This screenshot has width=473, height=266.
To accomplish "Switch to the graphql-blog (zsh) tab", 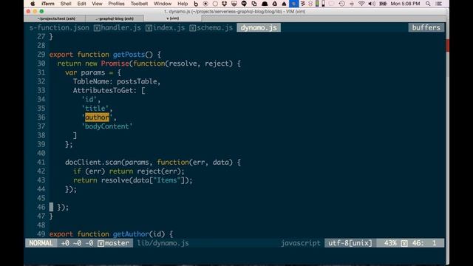I will point(115,18).
